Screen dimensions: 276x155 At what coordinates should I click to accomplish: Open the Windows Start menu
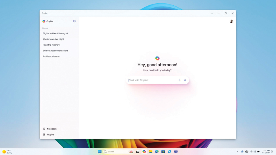pyautogui.click(x=100, y=152)
